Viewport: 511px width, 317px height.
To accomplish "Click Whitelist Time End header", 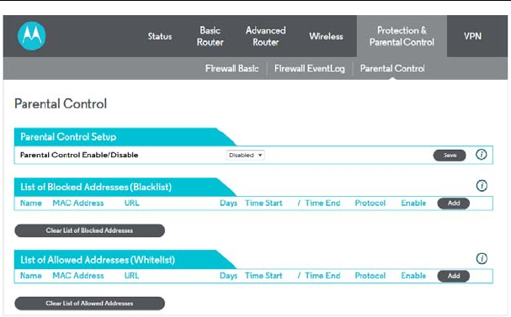I will (x=322, y=276).
